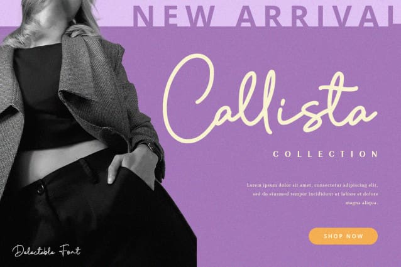
Task: Select the 'sed do eiusmod' text line
Action: [316, 194]
